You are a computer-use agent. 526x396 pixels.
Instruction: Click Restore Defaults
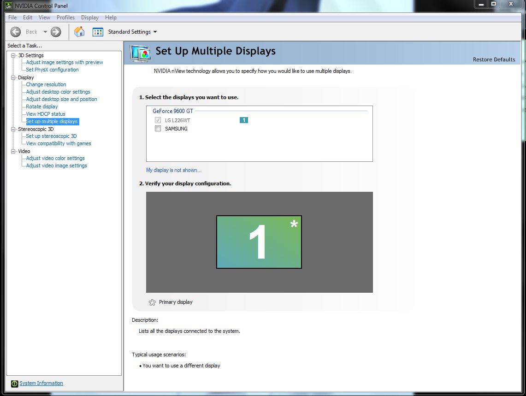(x=494, y=59)
